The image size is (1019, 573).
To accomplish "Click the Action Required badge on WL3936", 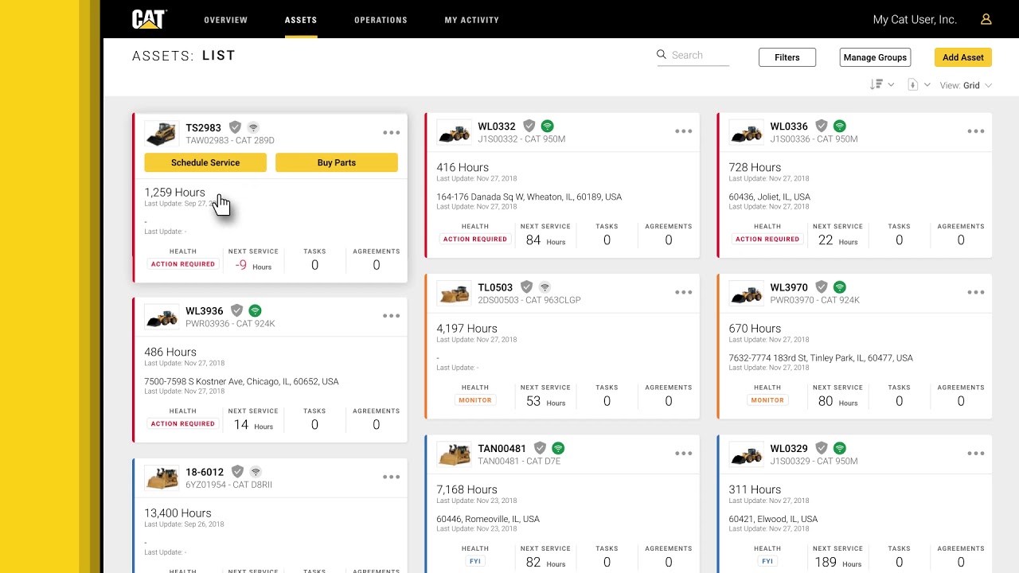I will pos(183,424).
